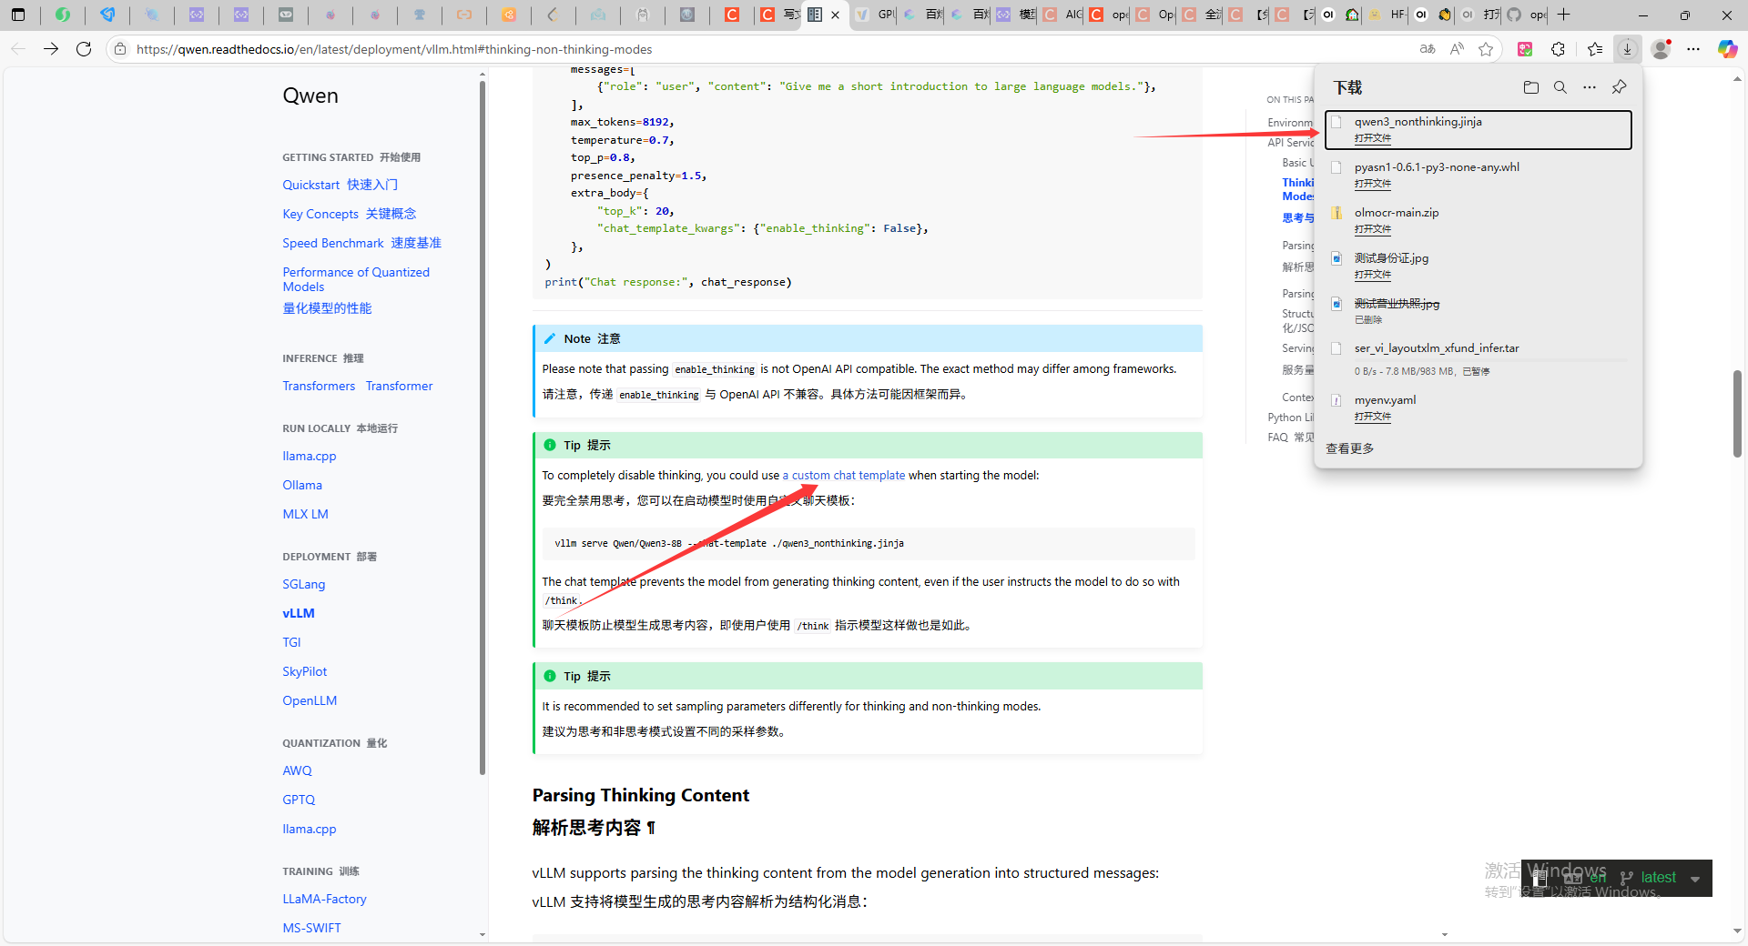1748x946 pixels.
Task: Click the pink extension icon beside Extensions
Action: tap(1525, 49)
